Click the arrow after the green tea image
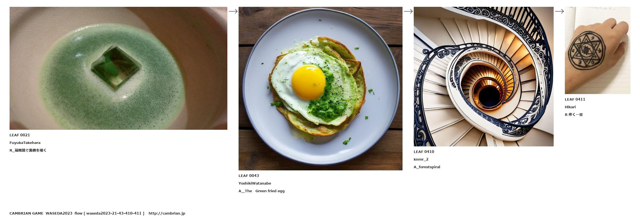 [x=233, y=11]
